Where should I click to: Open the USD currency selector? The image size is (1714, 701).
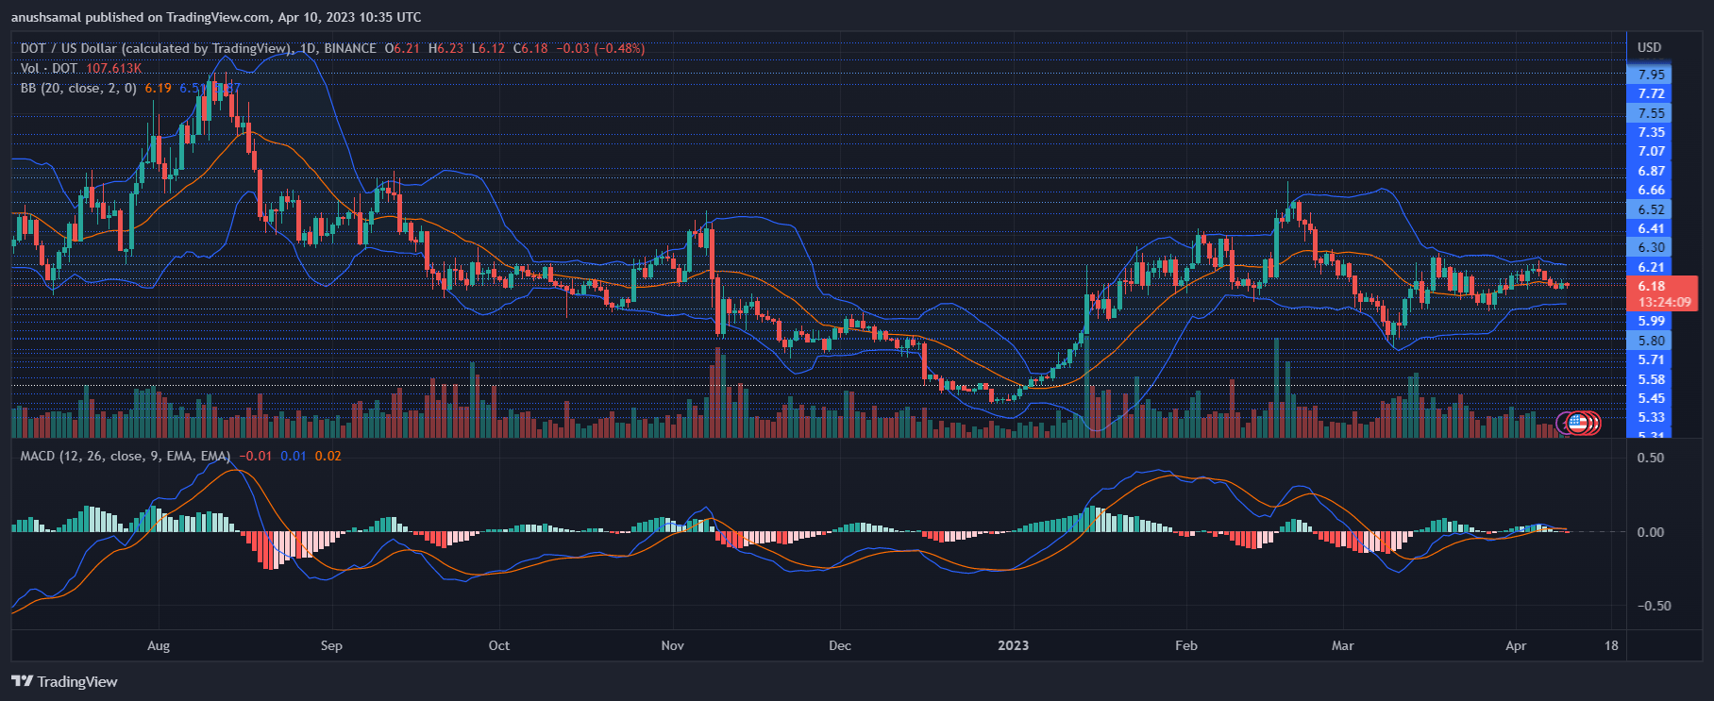click(1649, 47)
